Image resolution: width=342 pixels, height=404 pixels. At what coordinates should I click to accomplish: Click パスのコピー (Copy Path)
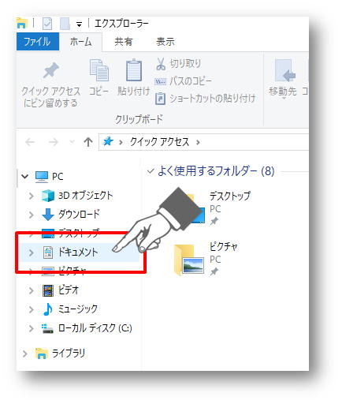click(184, 81)
